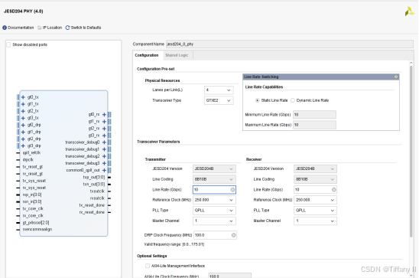
Task: Enable AXI4-Lite Management Interface checkbox
Action: click(x=148, y=266)
